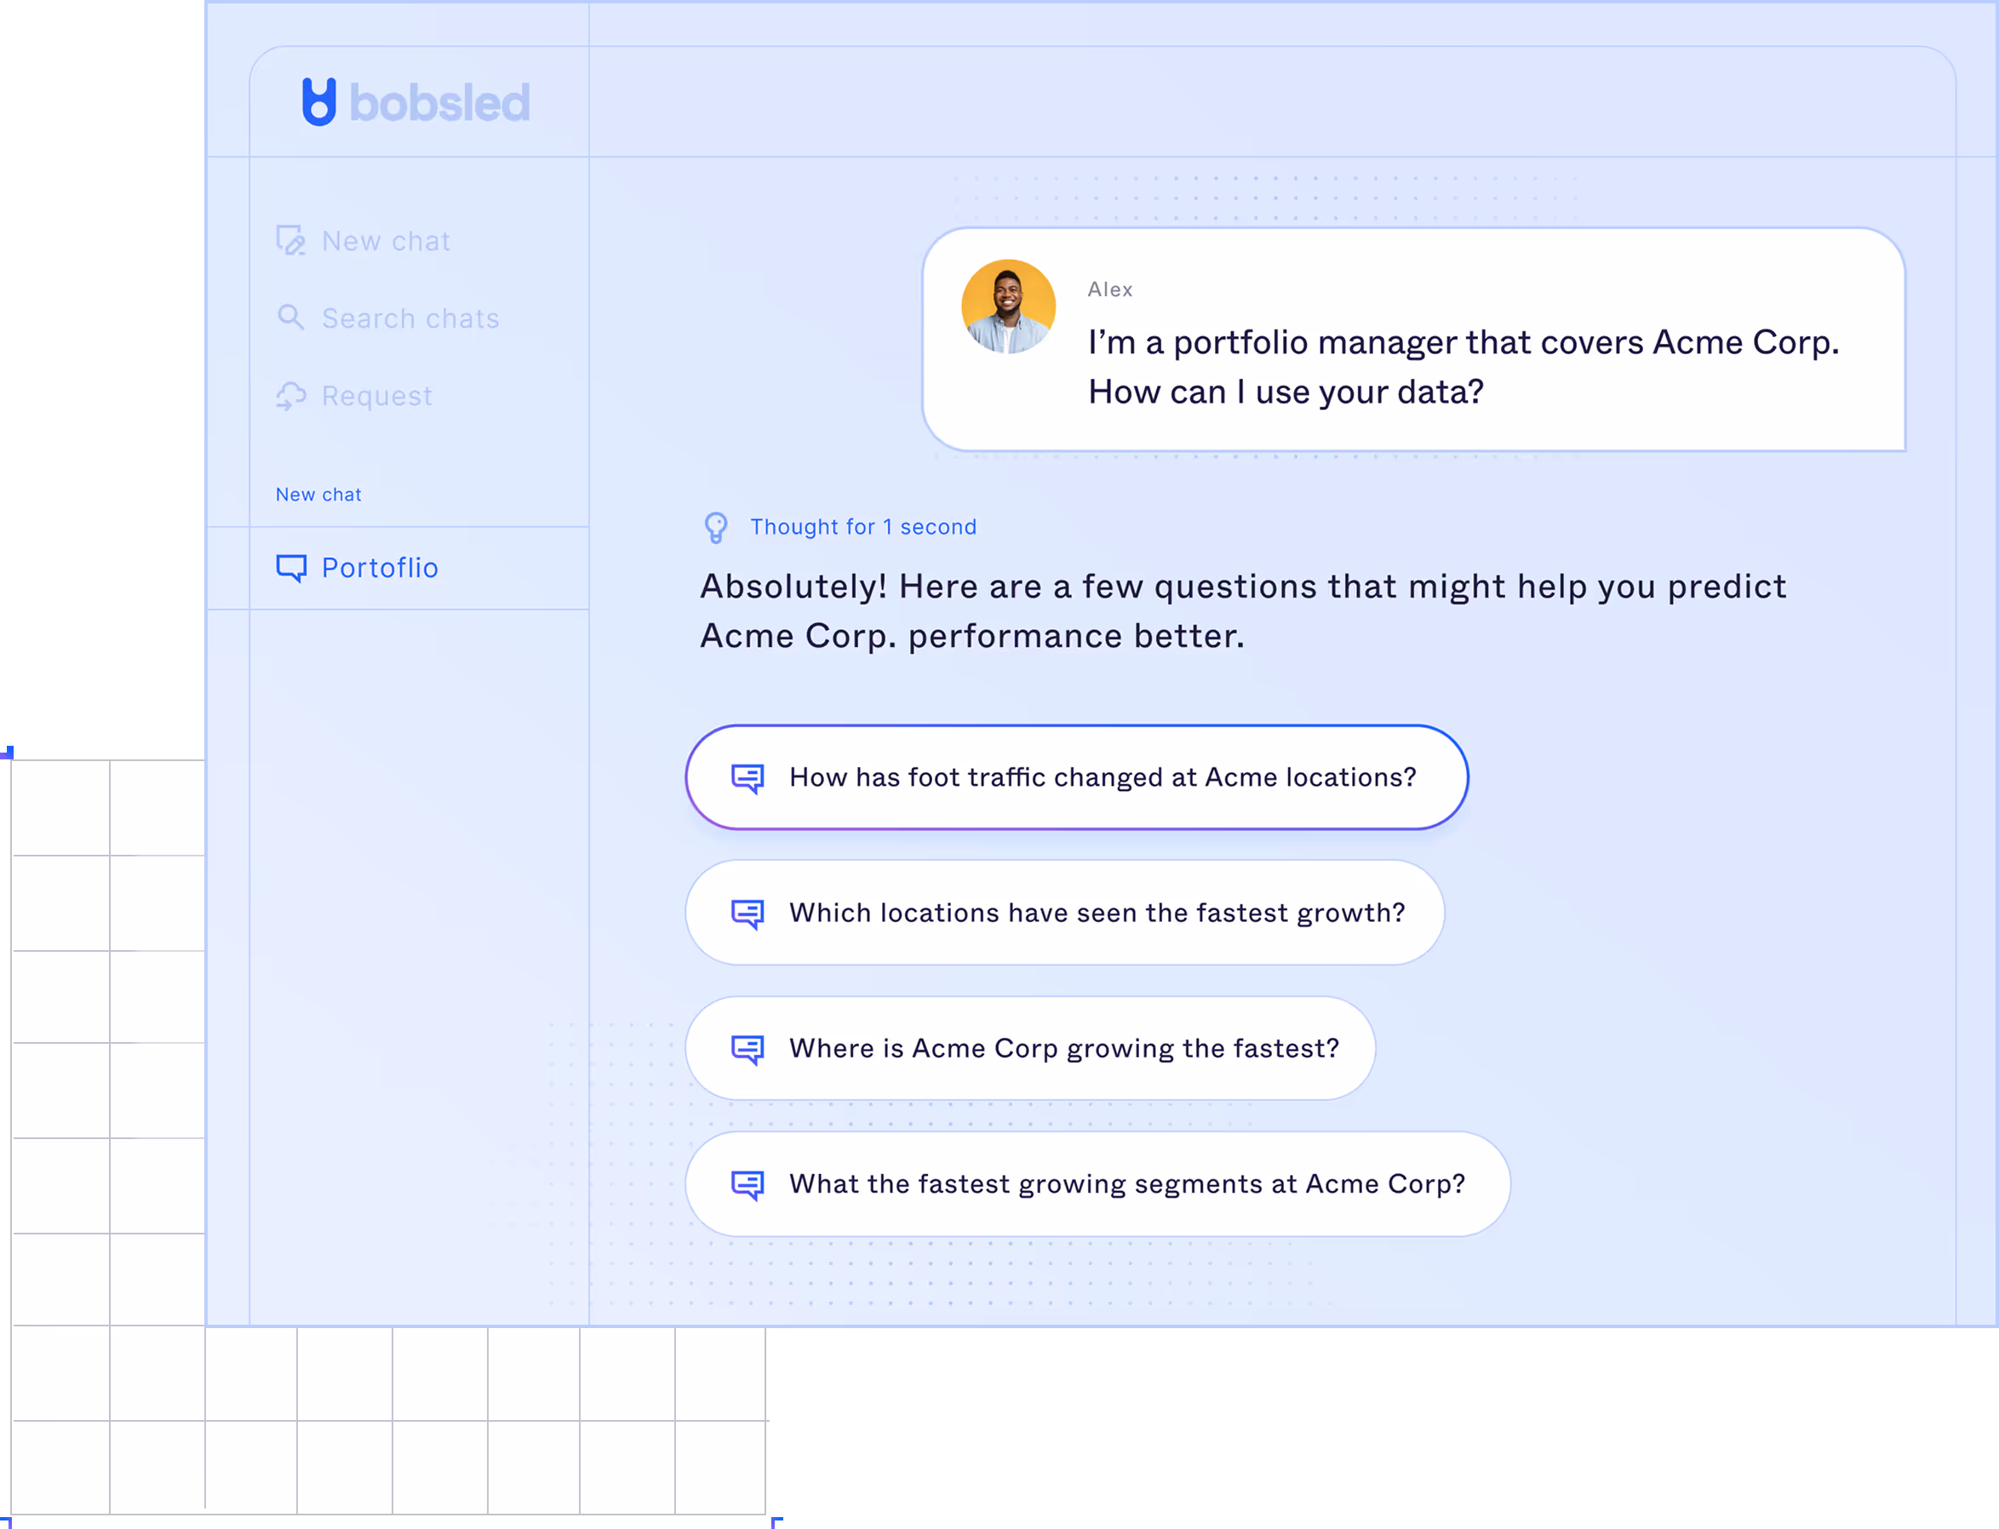Click the lightbulb thought icon
Viewport: 1999px width, 1529px height.
click(716, 527)
